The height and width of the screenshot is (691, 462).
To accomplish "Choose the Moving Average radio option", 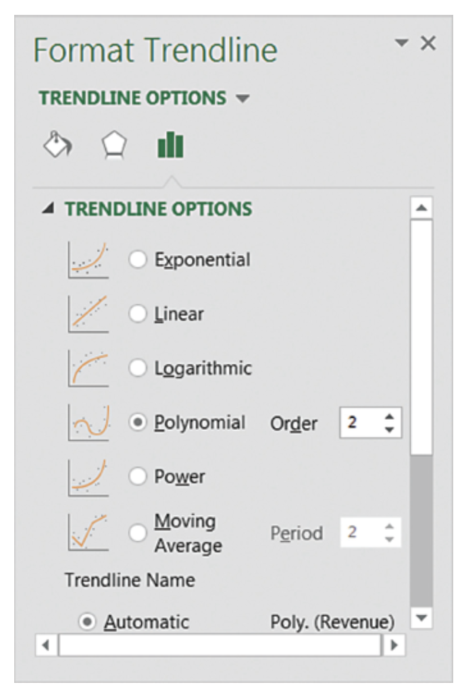I will (138, 532).
